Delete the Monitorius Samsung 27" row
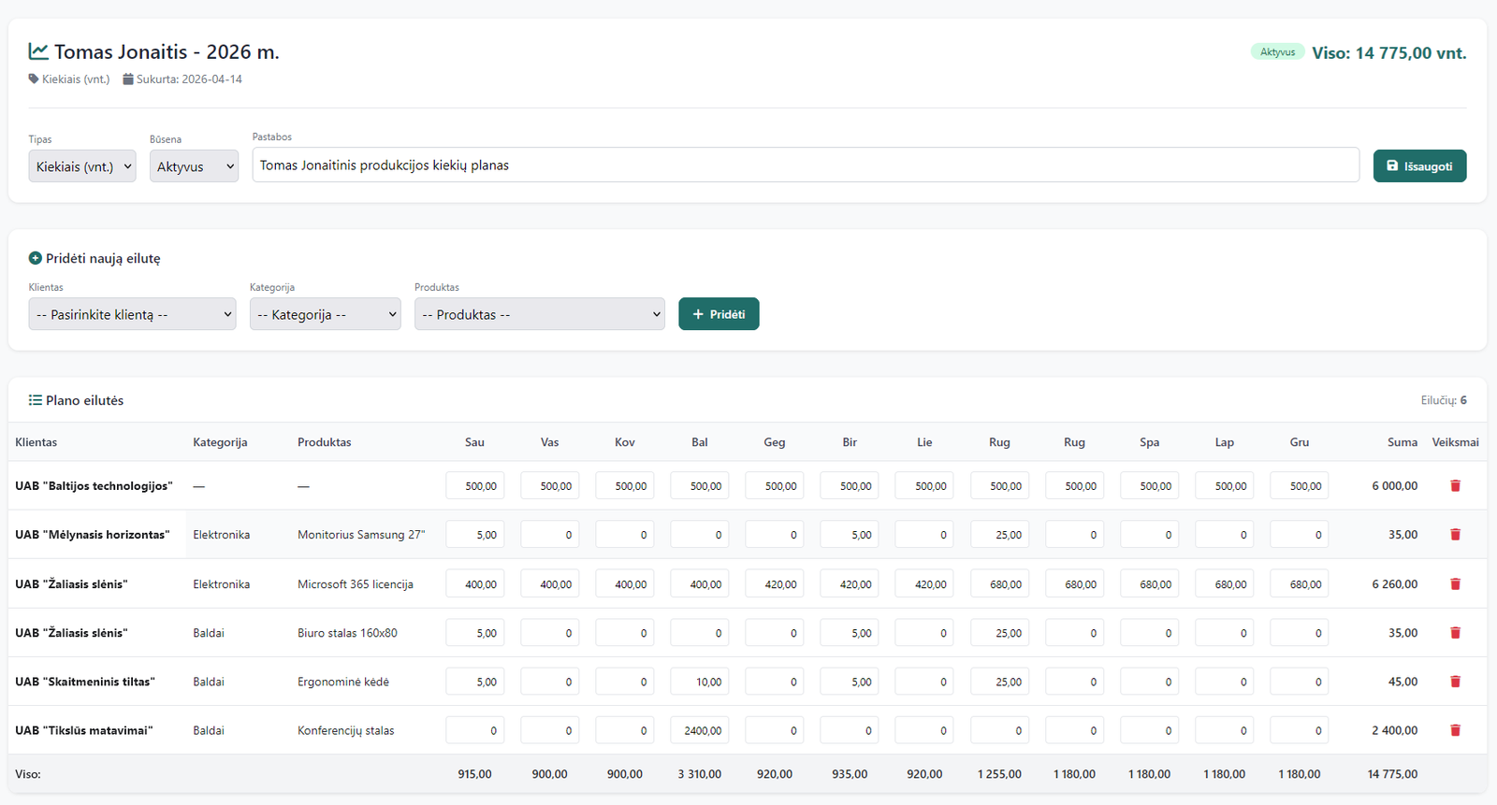1497x805 pixels. click(x=1455, y=535)
